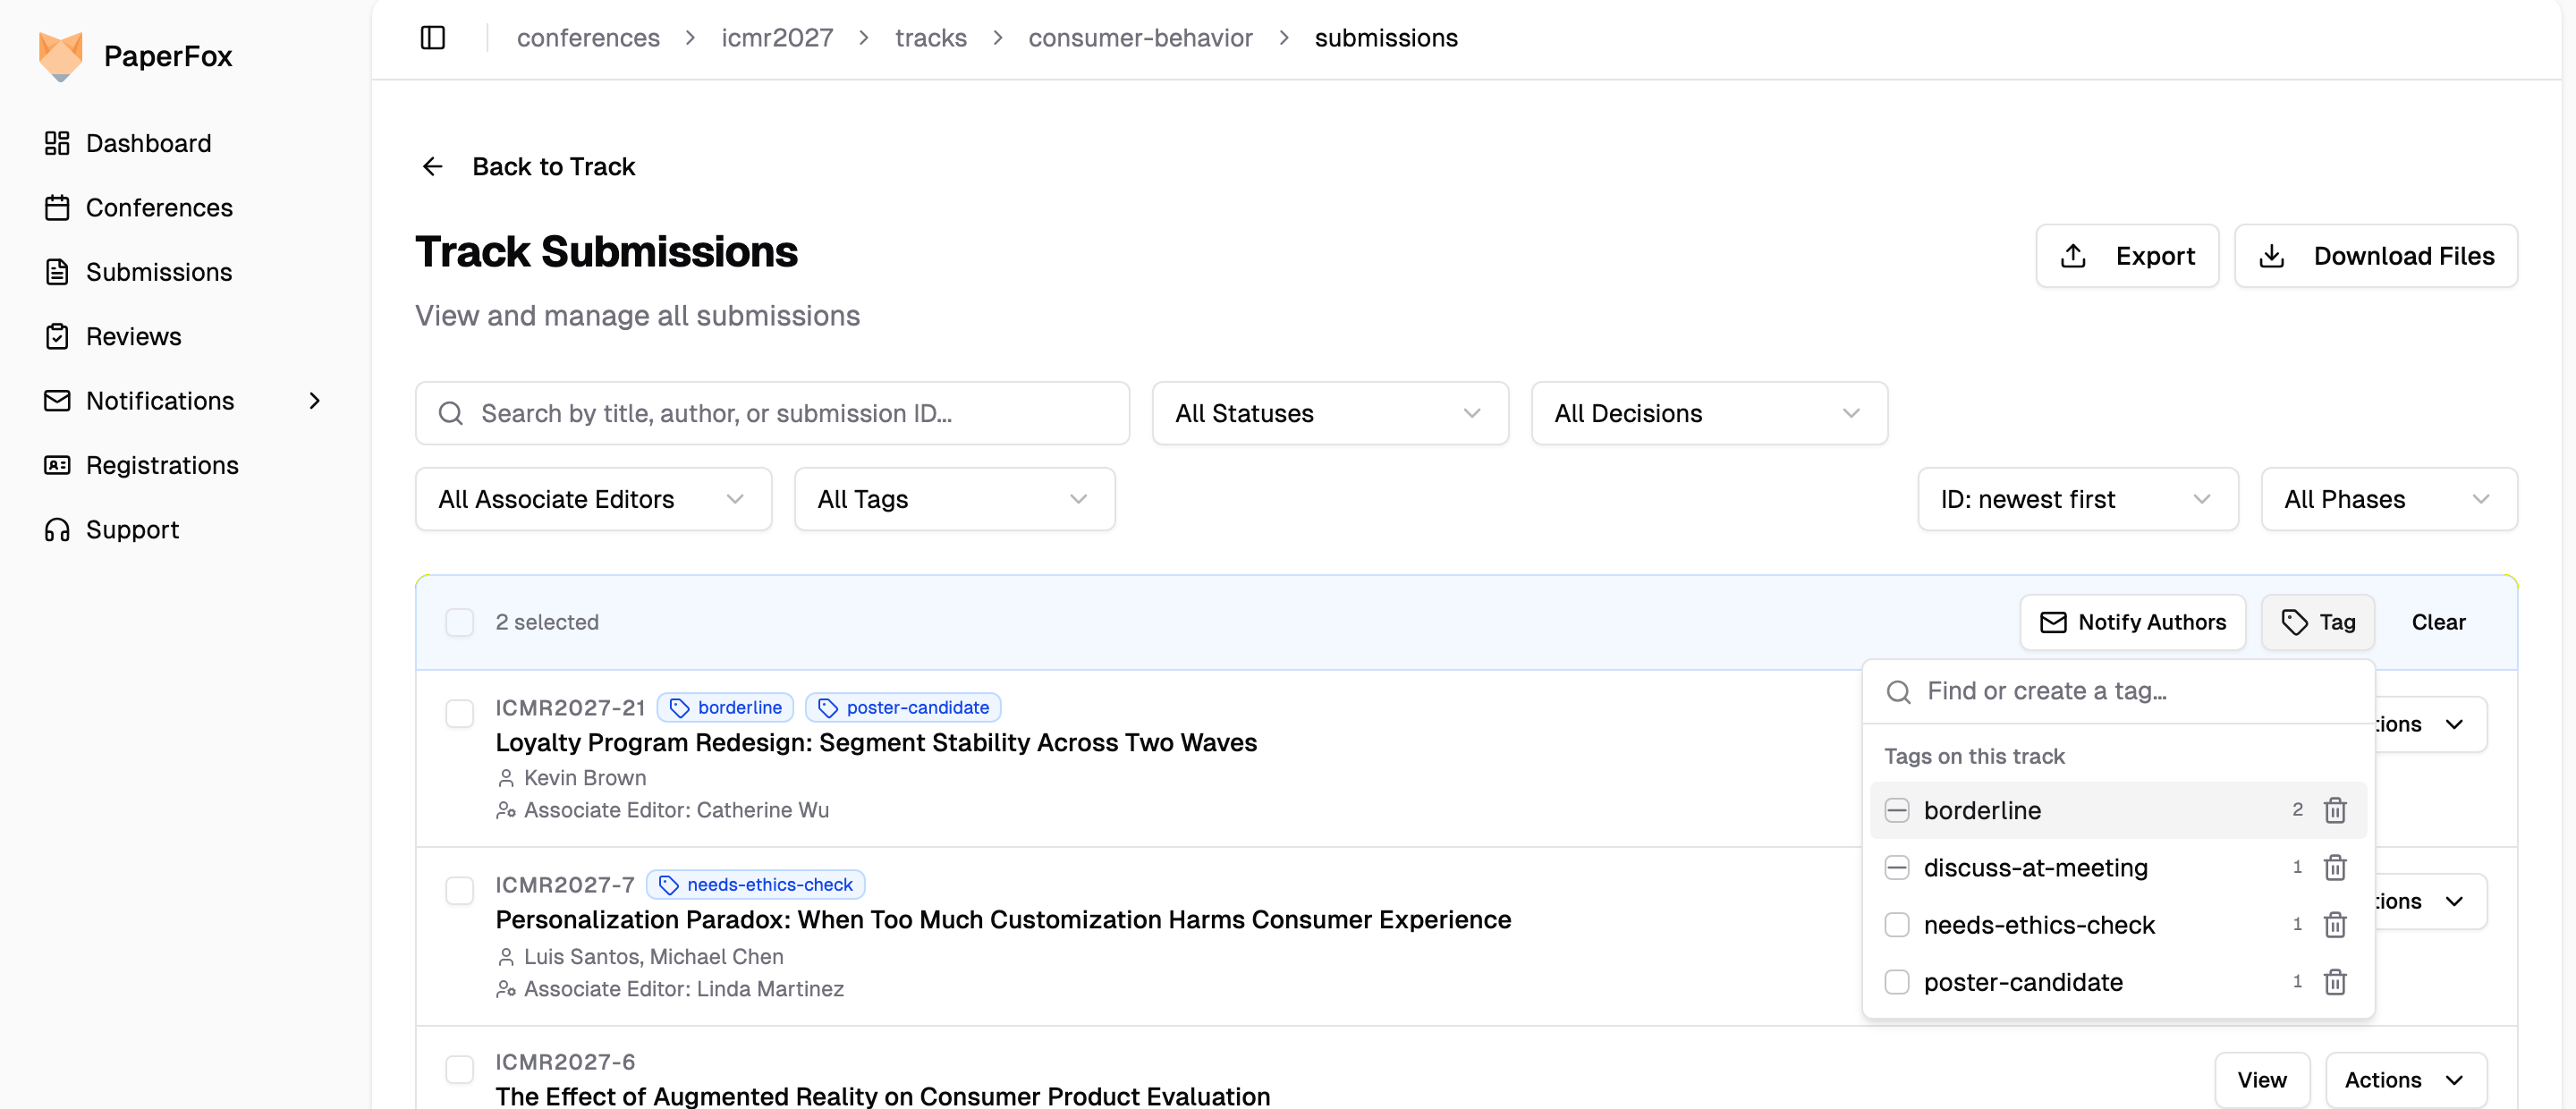Toggle the discuss-at-meeting tag checkbox
This screenshot has width=2576, height=1109.
pos(1897,867)
